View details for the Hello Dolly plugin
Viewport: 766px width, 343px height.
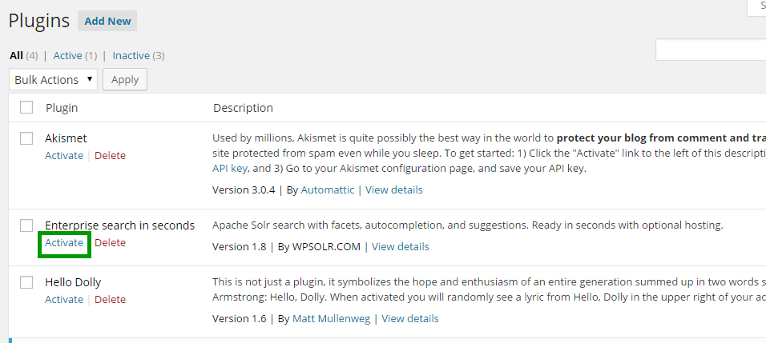(x=410, y=318)
